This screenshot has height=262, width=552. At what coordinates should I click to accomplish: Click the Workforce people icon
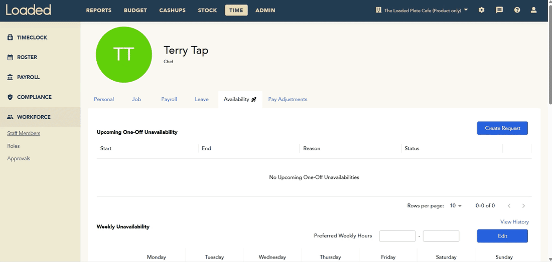(x=10, y=117)
